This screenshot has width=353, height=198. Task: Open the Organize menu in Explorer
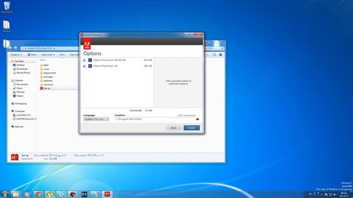[16, 55]
